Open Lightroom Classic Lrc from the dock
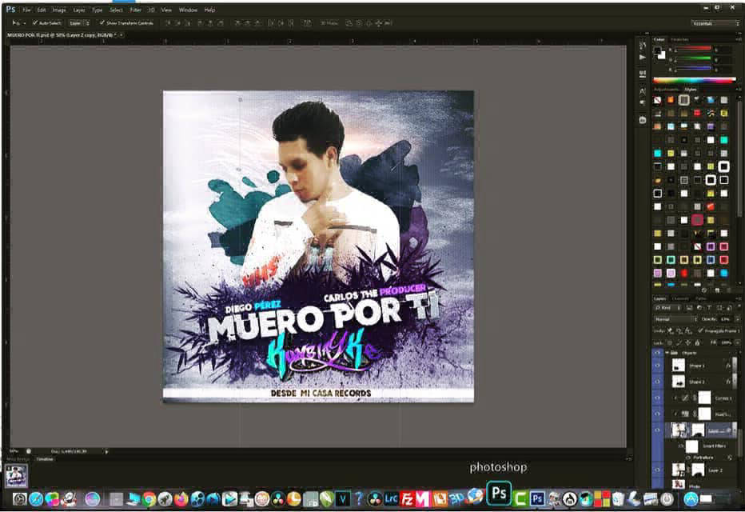The width and height of the screenshot is (745, 512). tap(391, 498)
